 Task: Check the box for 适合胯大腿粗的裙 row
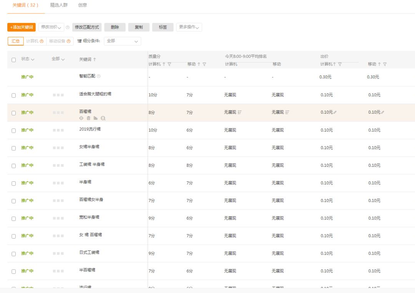pos(14,95)
